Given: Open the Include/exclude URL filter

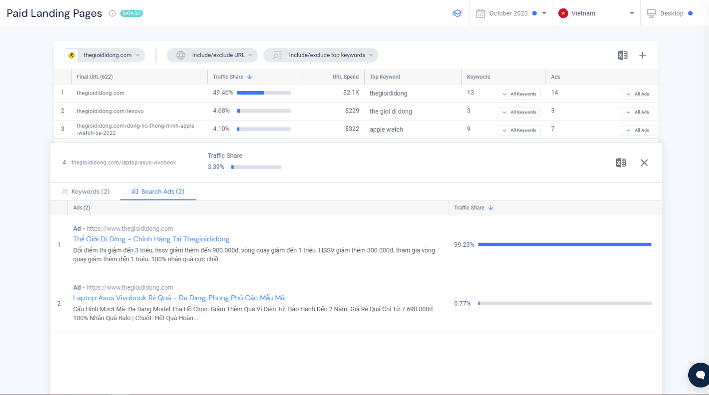Looking at the screenshot, I should pyautogui.click(x=212, y=55).
